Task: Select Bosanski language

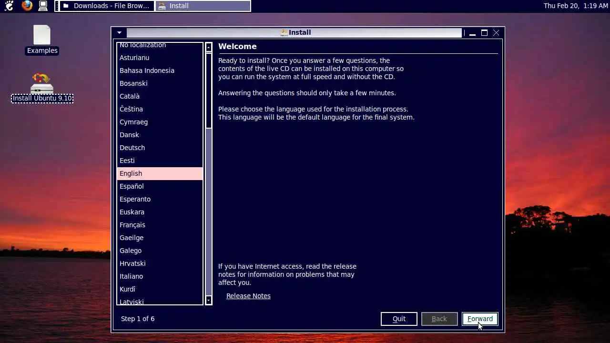Action: point(160,83)
